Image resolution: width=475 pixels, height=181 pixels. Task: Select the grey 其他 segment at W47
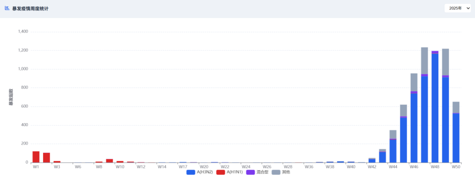pos(424,60)
